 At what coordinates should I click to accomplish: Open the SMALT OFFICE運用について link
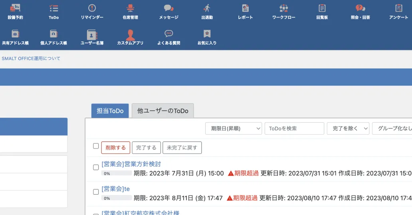31,59
